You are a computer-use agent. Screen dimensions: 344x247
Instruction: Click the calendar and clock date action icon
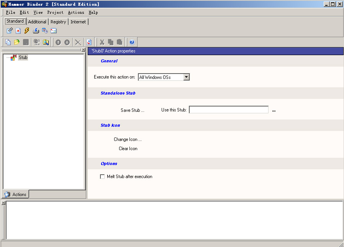coord(45,31)
